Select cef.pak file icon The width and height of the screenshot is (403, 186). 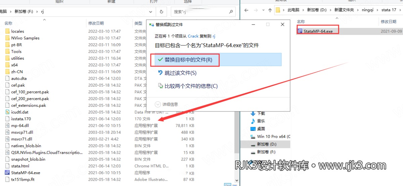[7, 85]
